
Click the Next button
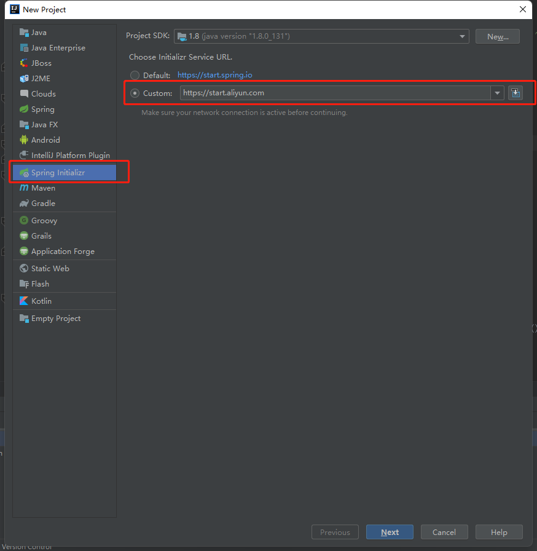click(390, 532)
